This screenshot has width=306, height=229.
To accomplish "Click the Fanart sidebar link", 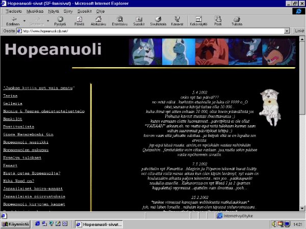I will [x=11, y=165].
